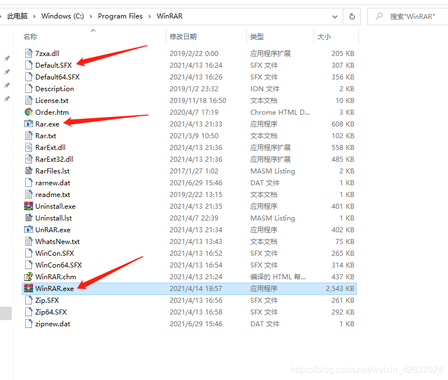The image size is (448, 380).
Task: Click the RarFiles.lst listing icon
Action: (29, 171)
